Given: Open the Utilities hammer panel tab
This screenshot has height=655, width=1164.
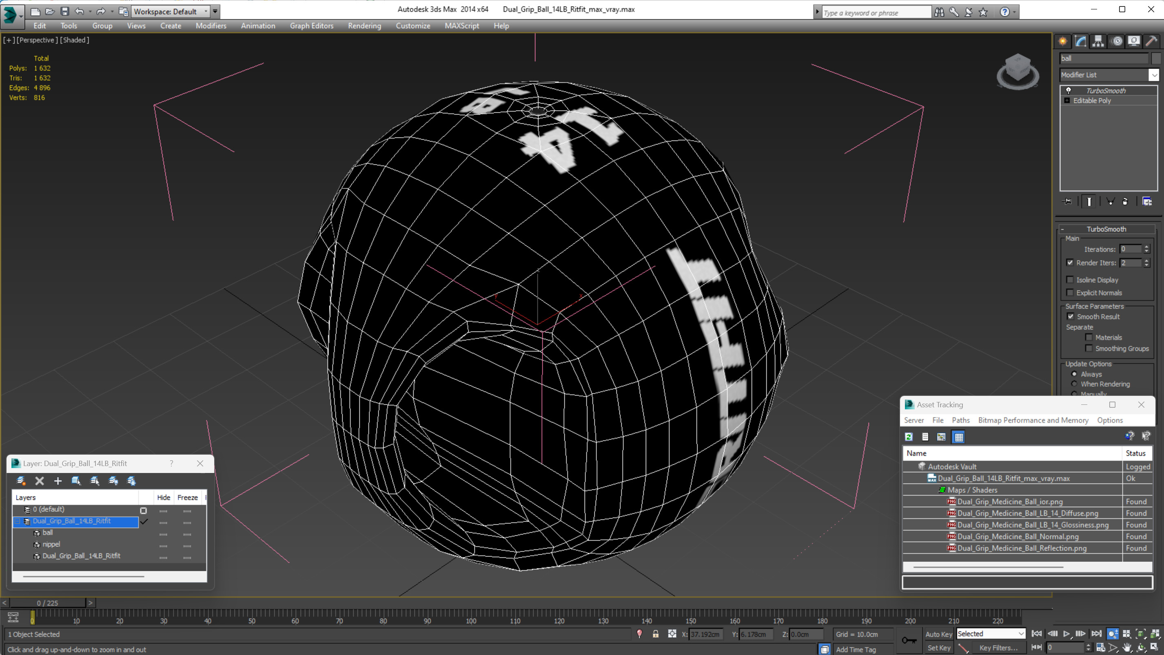Looking at the screenshot, I should pos(1151,42).
